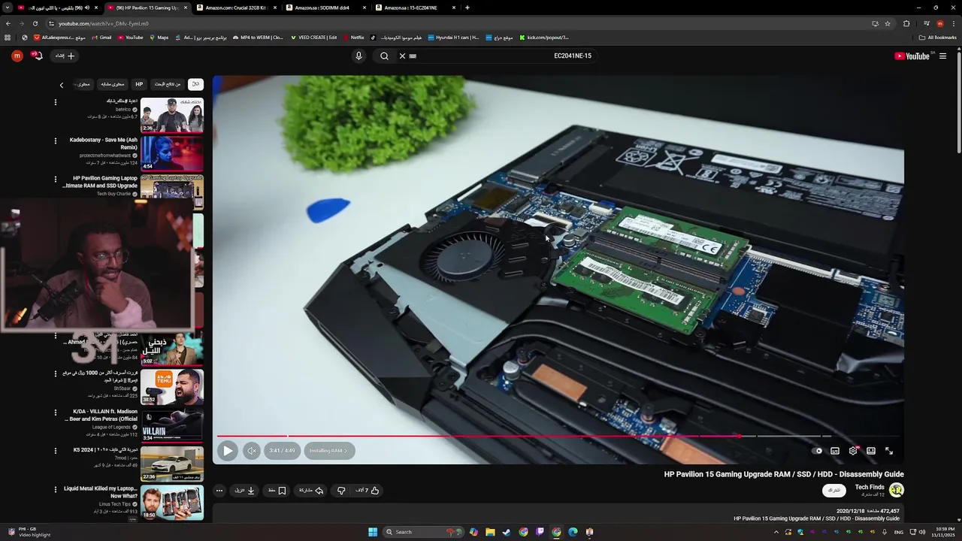Play the paused YouTube video

227,451
